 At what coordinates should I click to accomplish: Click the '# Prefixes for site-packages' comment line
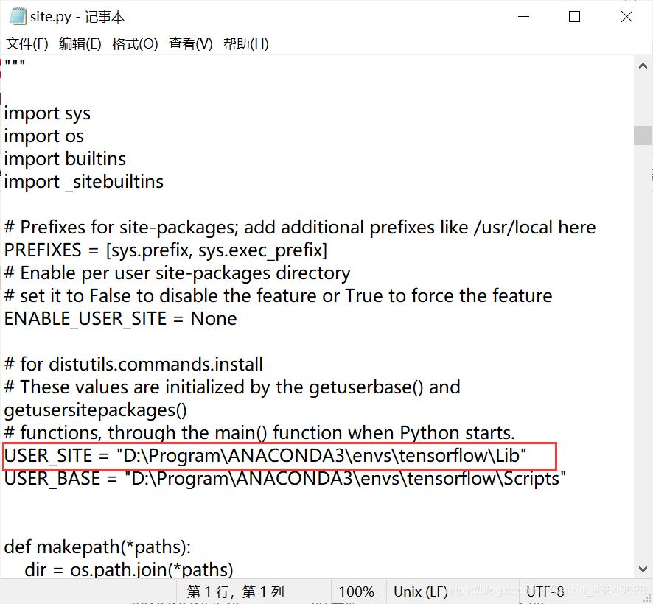pos(300,228)
